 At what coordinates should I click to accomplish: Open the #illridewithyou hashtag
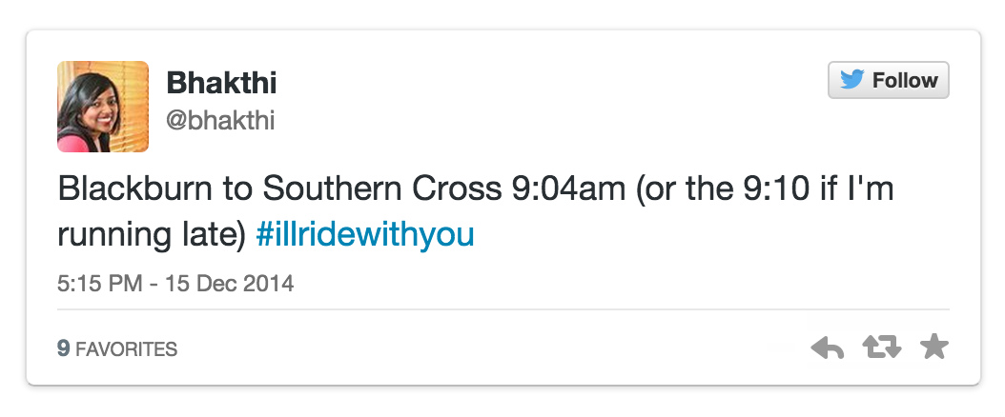pyautogui.click(x=365, y=235)
